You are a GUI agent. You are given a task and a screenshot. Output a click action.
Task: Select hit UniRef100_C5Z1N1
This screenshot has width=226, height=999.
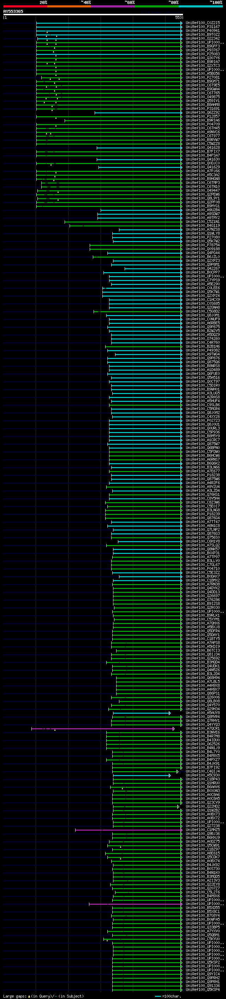[x=202, y=221]
